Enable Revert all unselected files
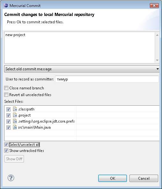Image resolution: width=162 pixels, height=189 pixels. point(6,95)
